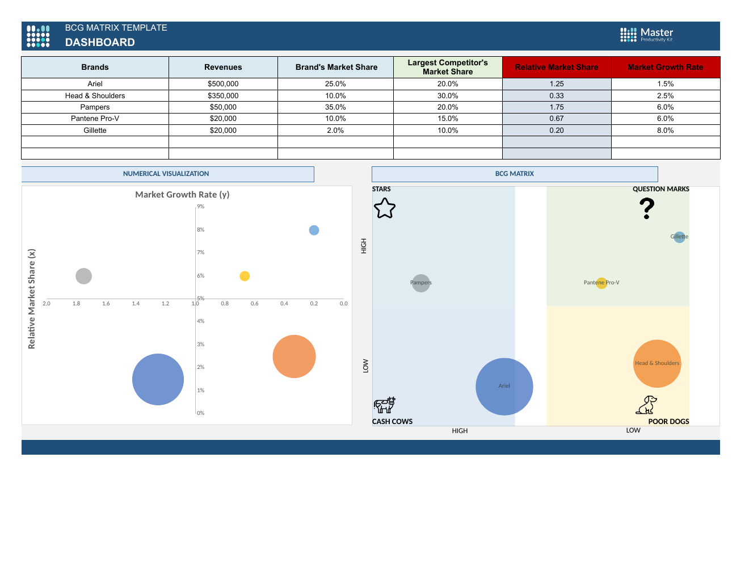Click the gray bubble in the numerical chart
Image resolution: width=749 pixels, height=579 pixels.
coord(83,276)
